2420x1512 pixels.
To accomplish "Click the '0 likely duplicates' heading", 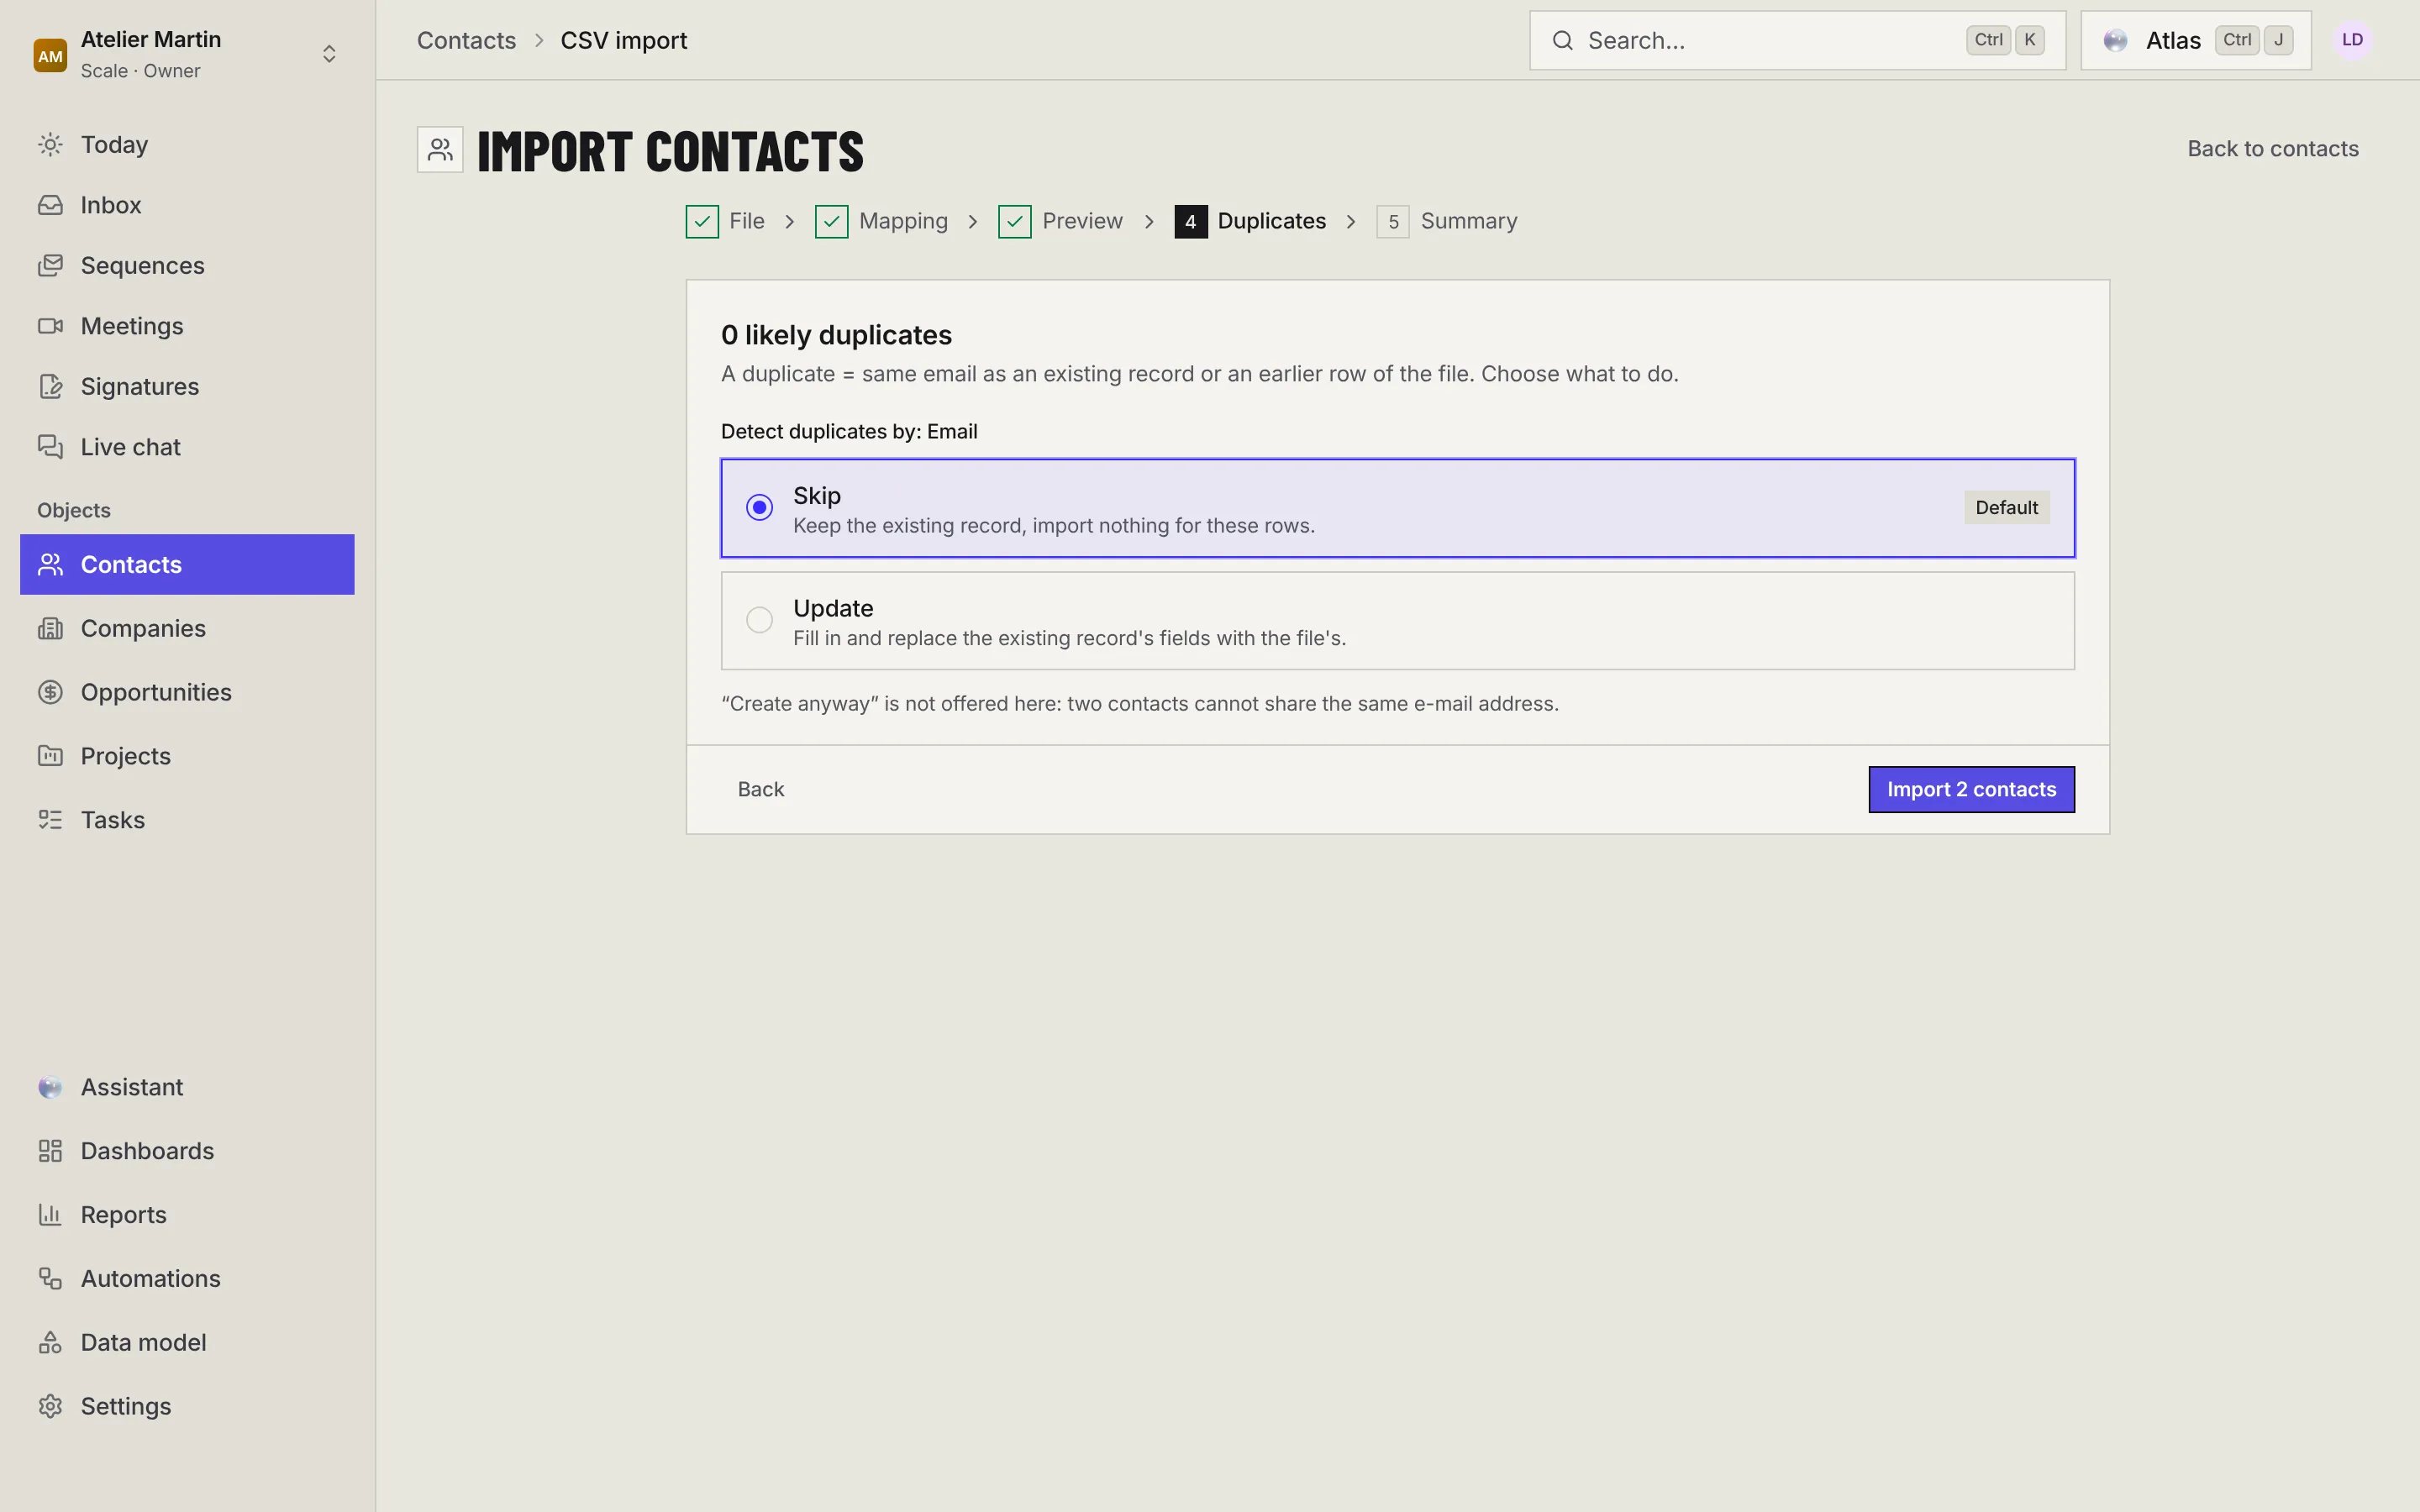I will point(836,335).
